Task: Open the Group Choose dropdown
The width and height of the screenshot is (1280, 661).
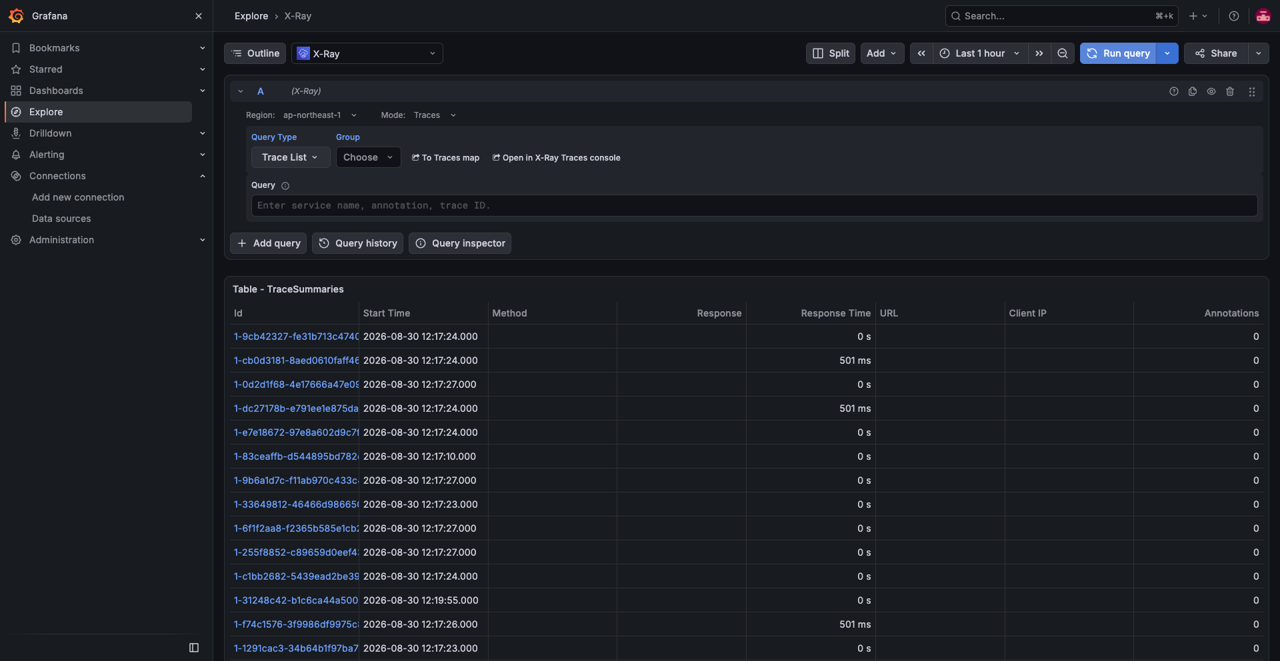Action: [368, 157]
